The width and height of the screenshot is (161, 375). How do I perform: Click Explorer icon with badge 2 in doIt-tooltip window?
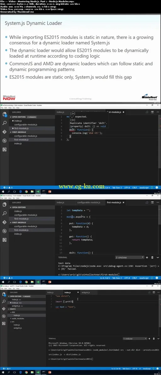tap(4, 114)
